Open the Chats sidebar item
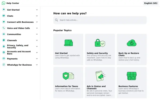 [10, 16]
